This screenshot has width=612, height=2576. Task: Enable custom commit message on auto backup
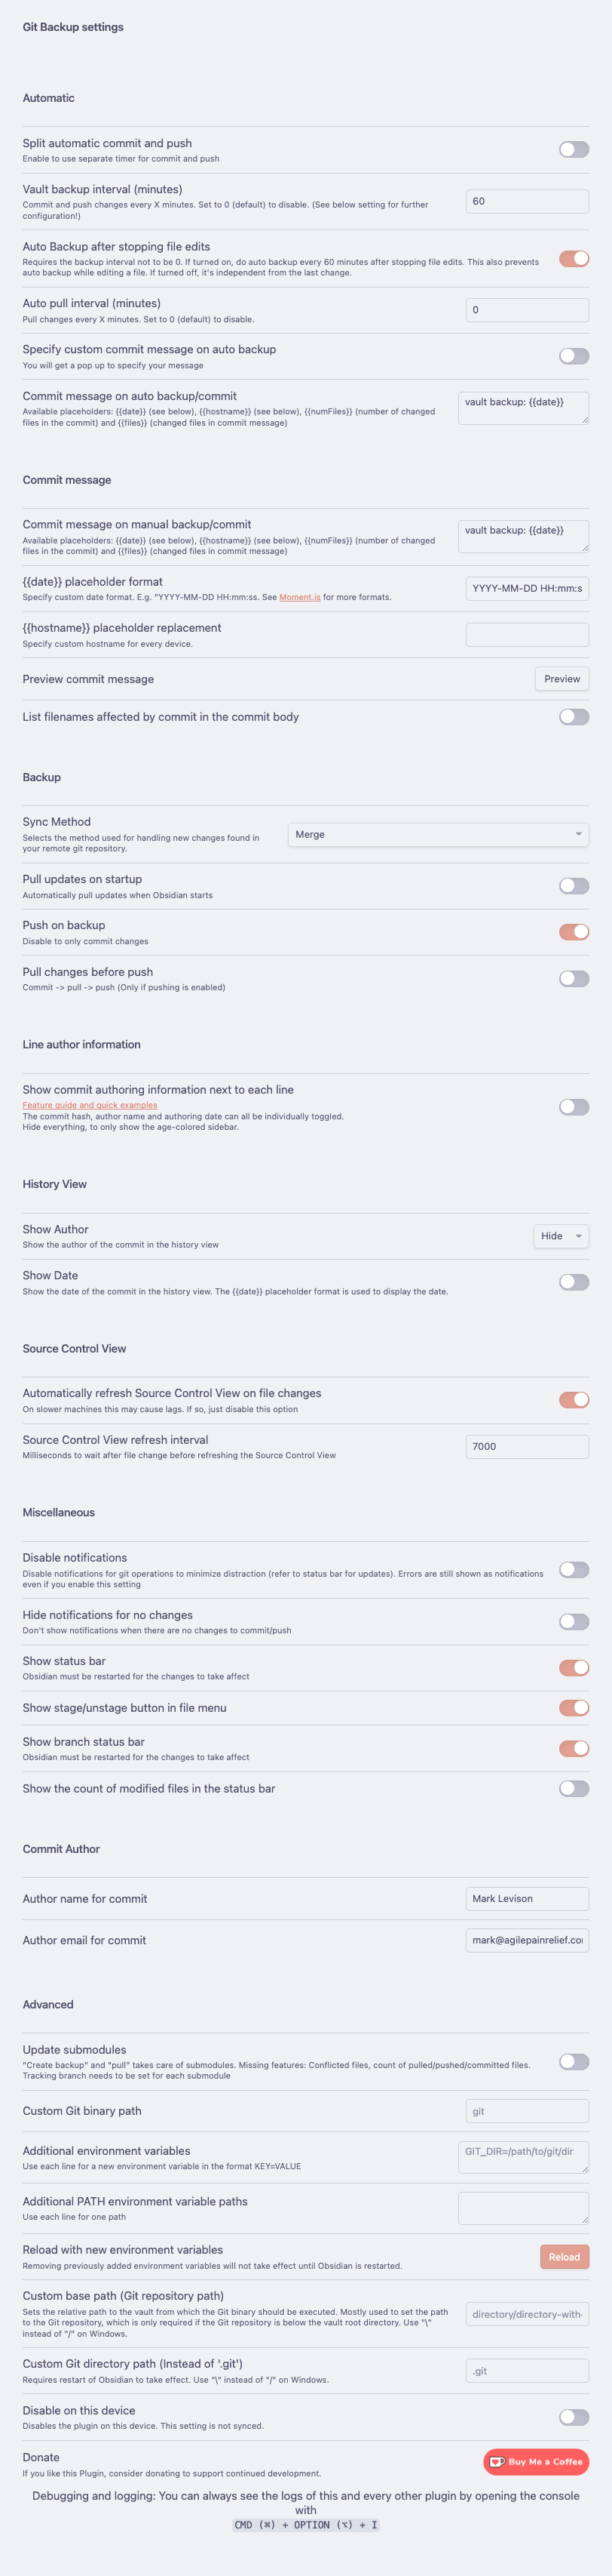(x=573, y=356)
